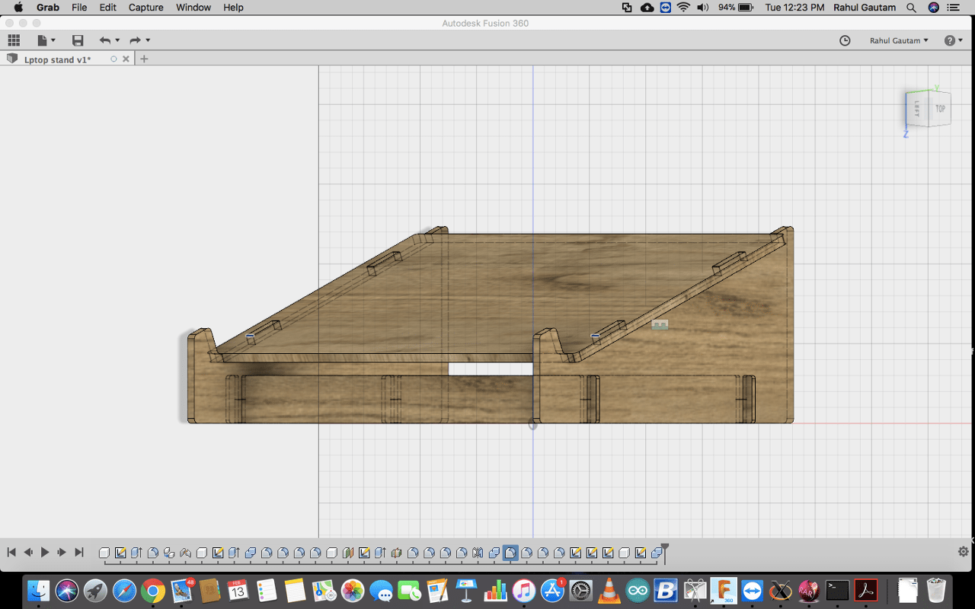
Task: Open the Rahul Gautam account dropdown
Action: point(899,40)
